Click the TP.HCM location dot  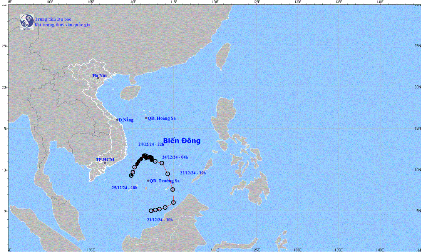(x=105, y=163)
